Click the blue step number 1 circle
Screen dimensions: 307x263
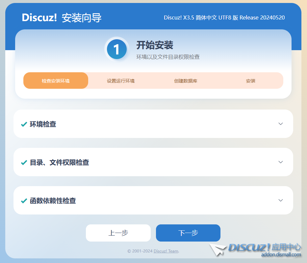(116, 49)
